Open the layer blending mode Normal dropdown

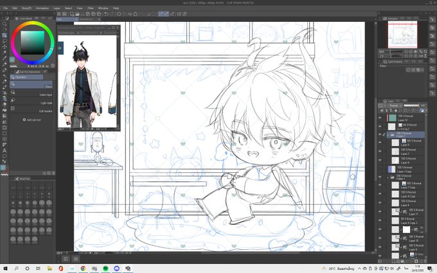click(x=395, y=105)
